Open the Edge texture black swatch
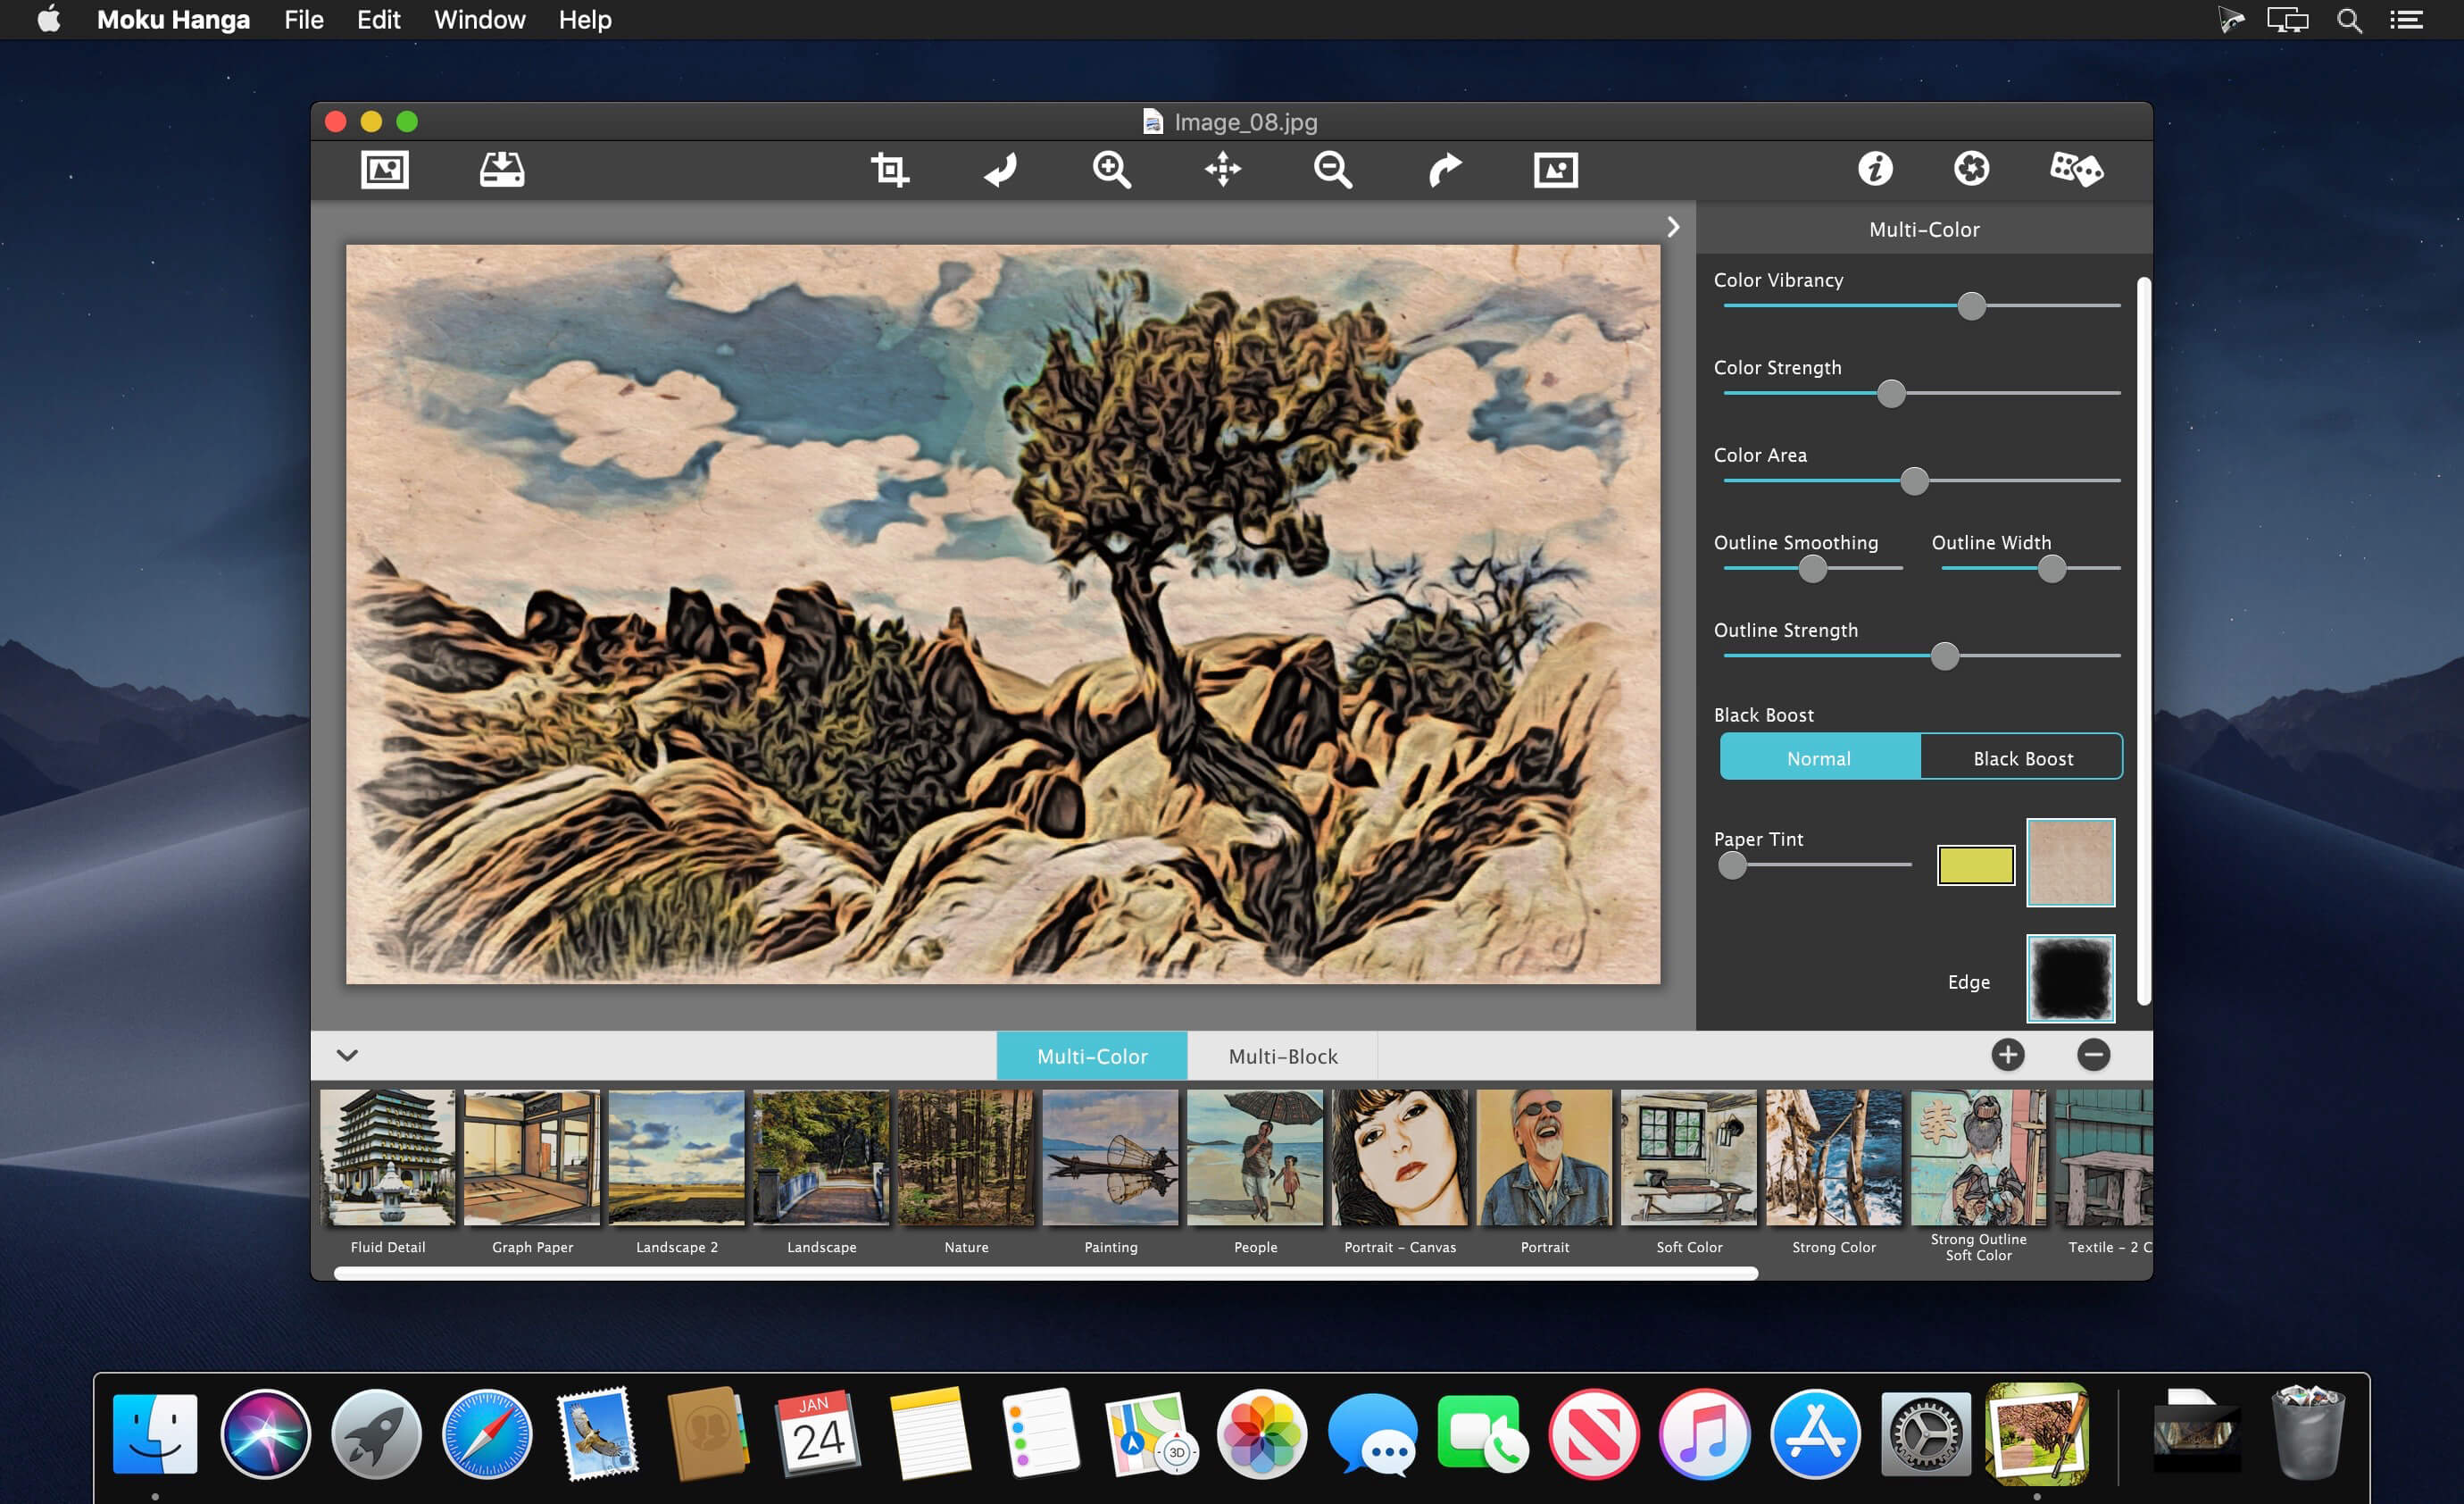 pos(2070,979)
